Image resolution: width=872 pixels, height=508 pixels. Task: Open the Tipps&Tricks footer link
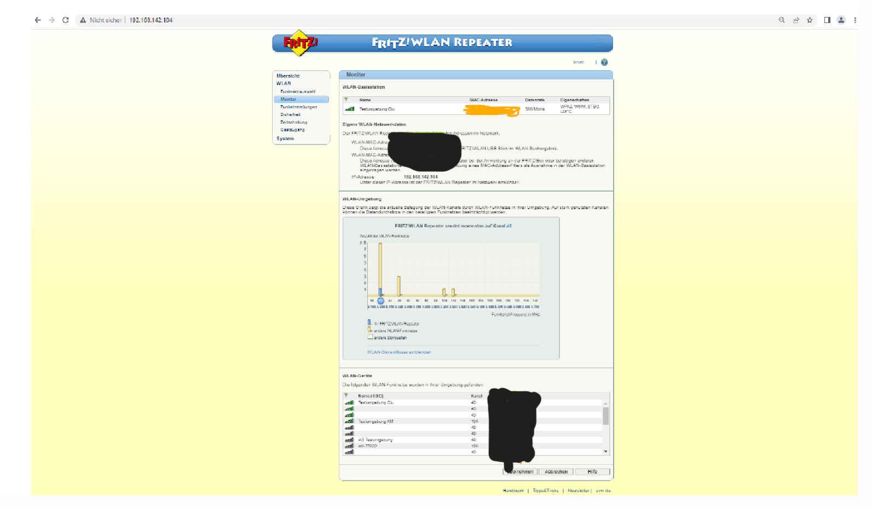pyautogui.click(x=546, y=490)
